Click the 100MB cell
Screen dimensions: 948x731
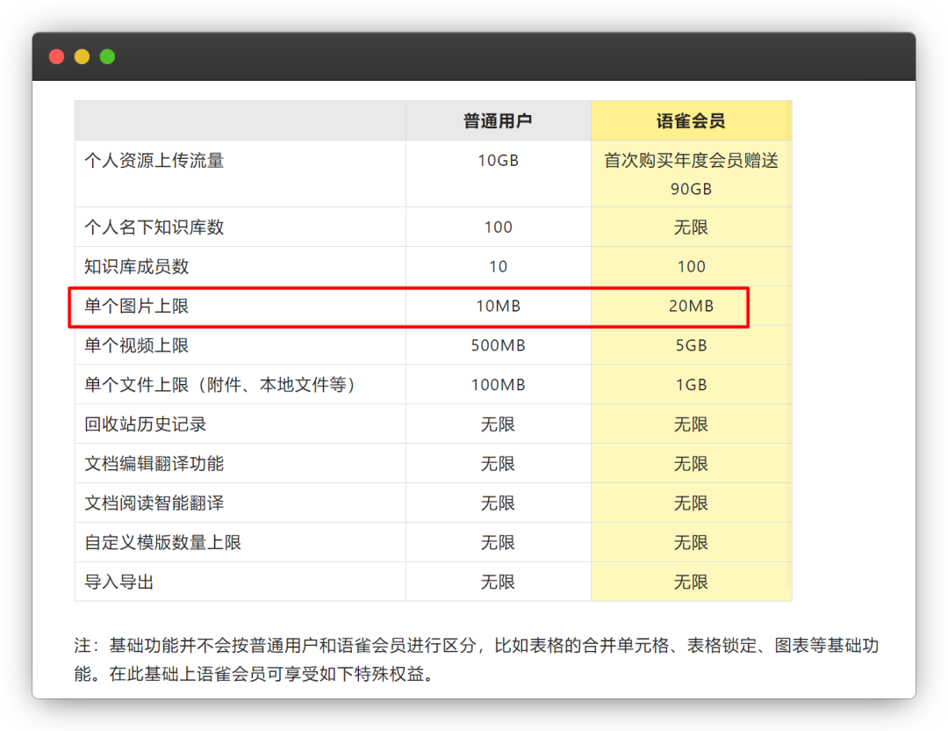point(499,385)
